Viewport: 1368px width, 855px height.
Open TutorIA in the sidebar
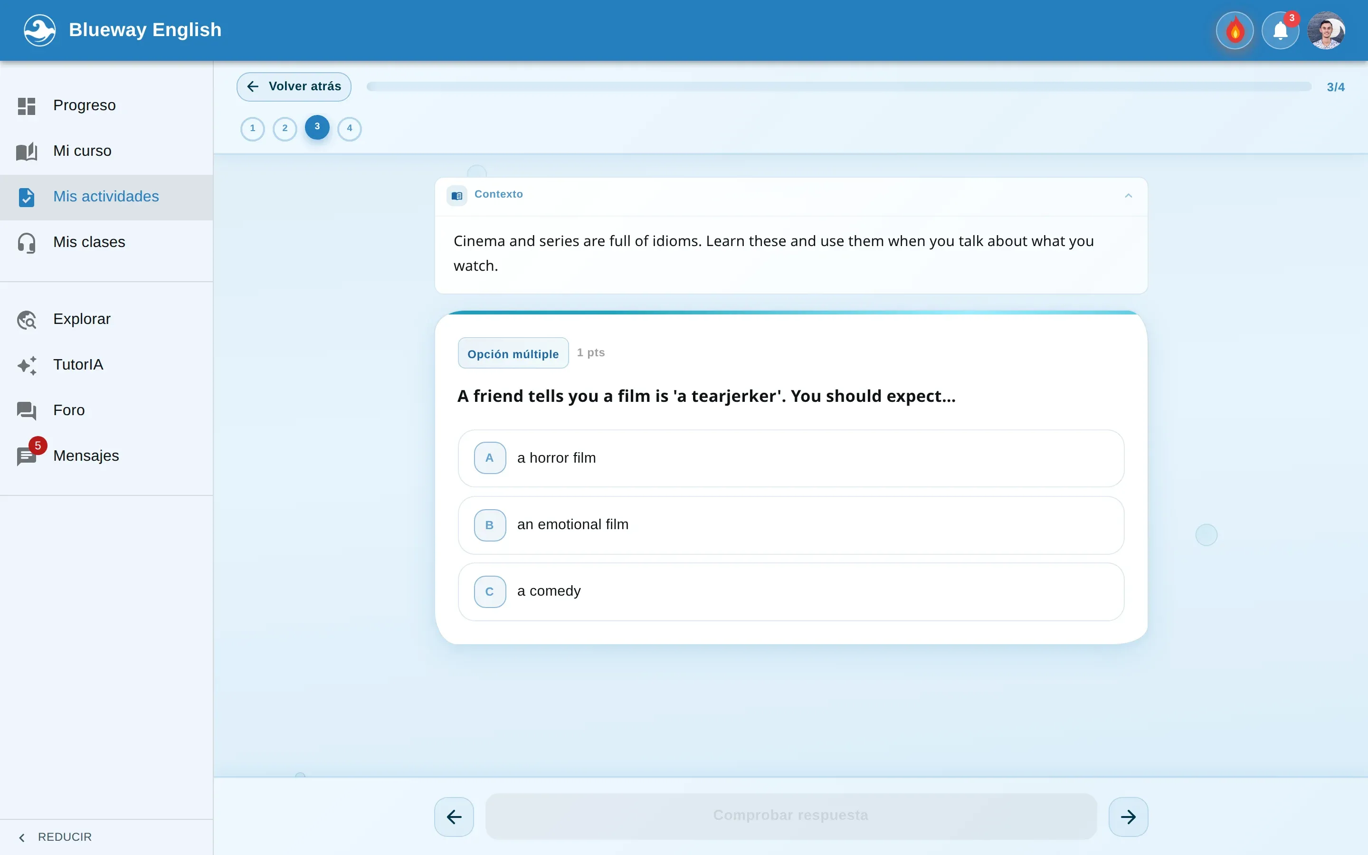coord(106,365)
